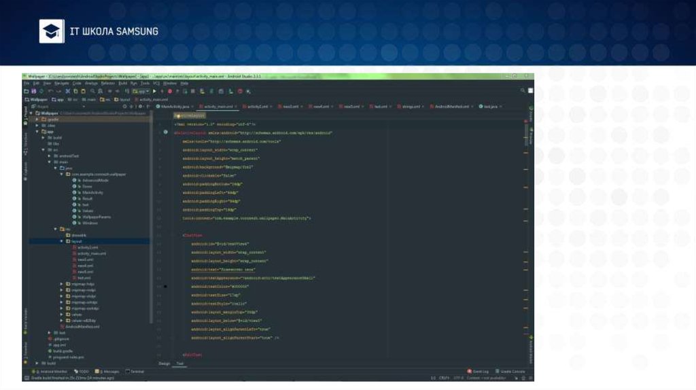This screenshot has width=696, height=390.
Task: Expand the gradle folder in project tree
Action: (42, 119)
